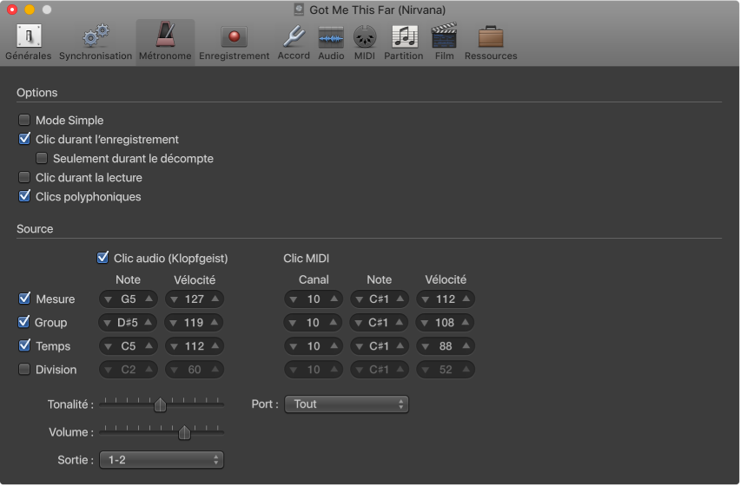Open the Ressources briefcase icon

(x=491, y=37)
